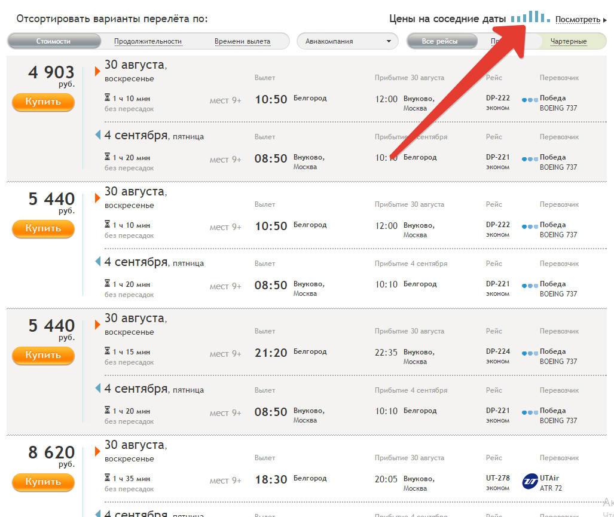This screenshot has height=517, width=614.
Task: Sort flights by Стоимости
Action: click(54, 41)
